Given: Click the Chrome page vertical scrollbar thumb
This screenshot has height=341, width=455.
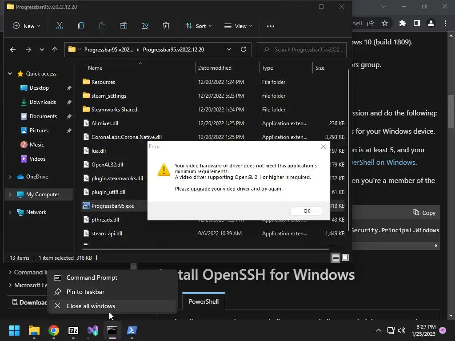Looking at the screenshot, I should pyautogui.click(x=451, y=111).
